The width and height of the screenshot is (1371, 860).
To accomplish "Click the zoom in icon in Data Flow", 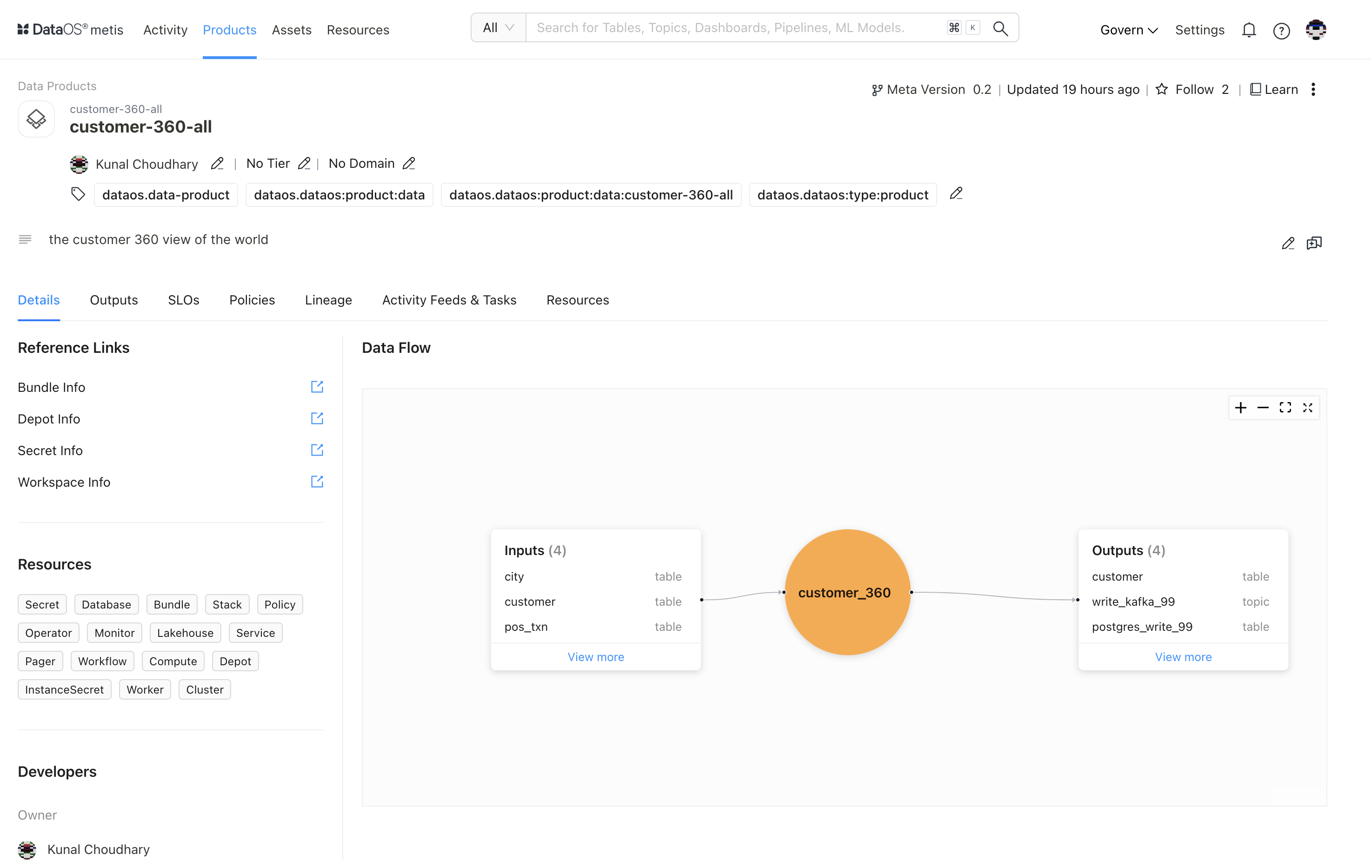I will coord(1241,407).
